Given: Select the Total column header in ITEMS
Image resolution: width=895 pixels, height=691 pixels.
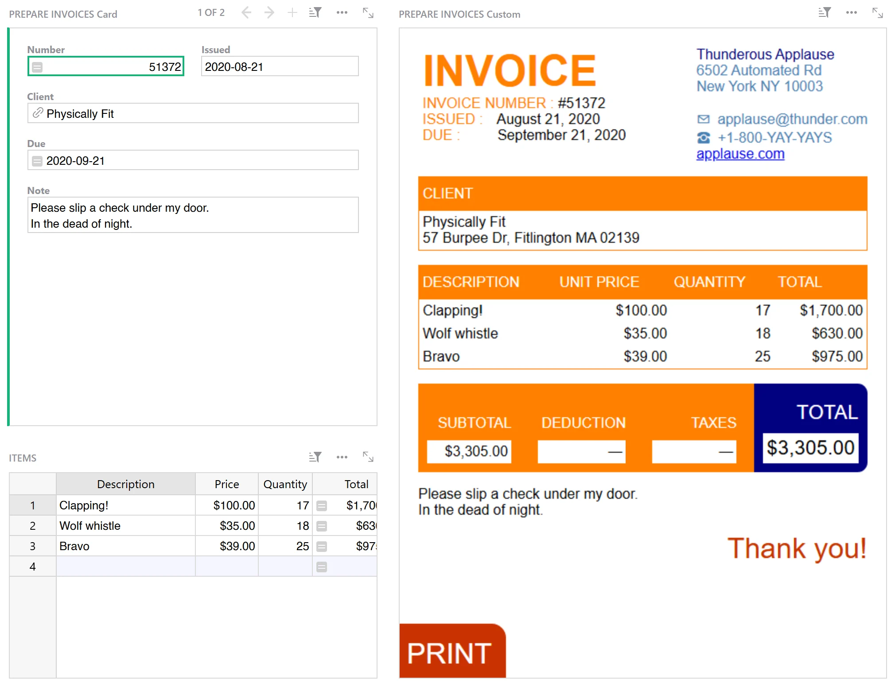Looking at the screenshot, I should [345, 484].
